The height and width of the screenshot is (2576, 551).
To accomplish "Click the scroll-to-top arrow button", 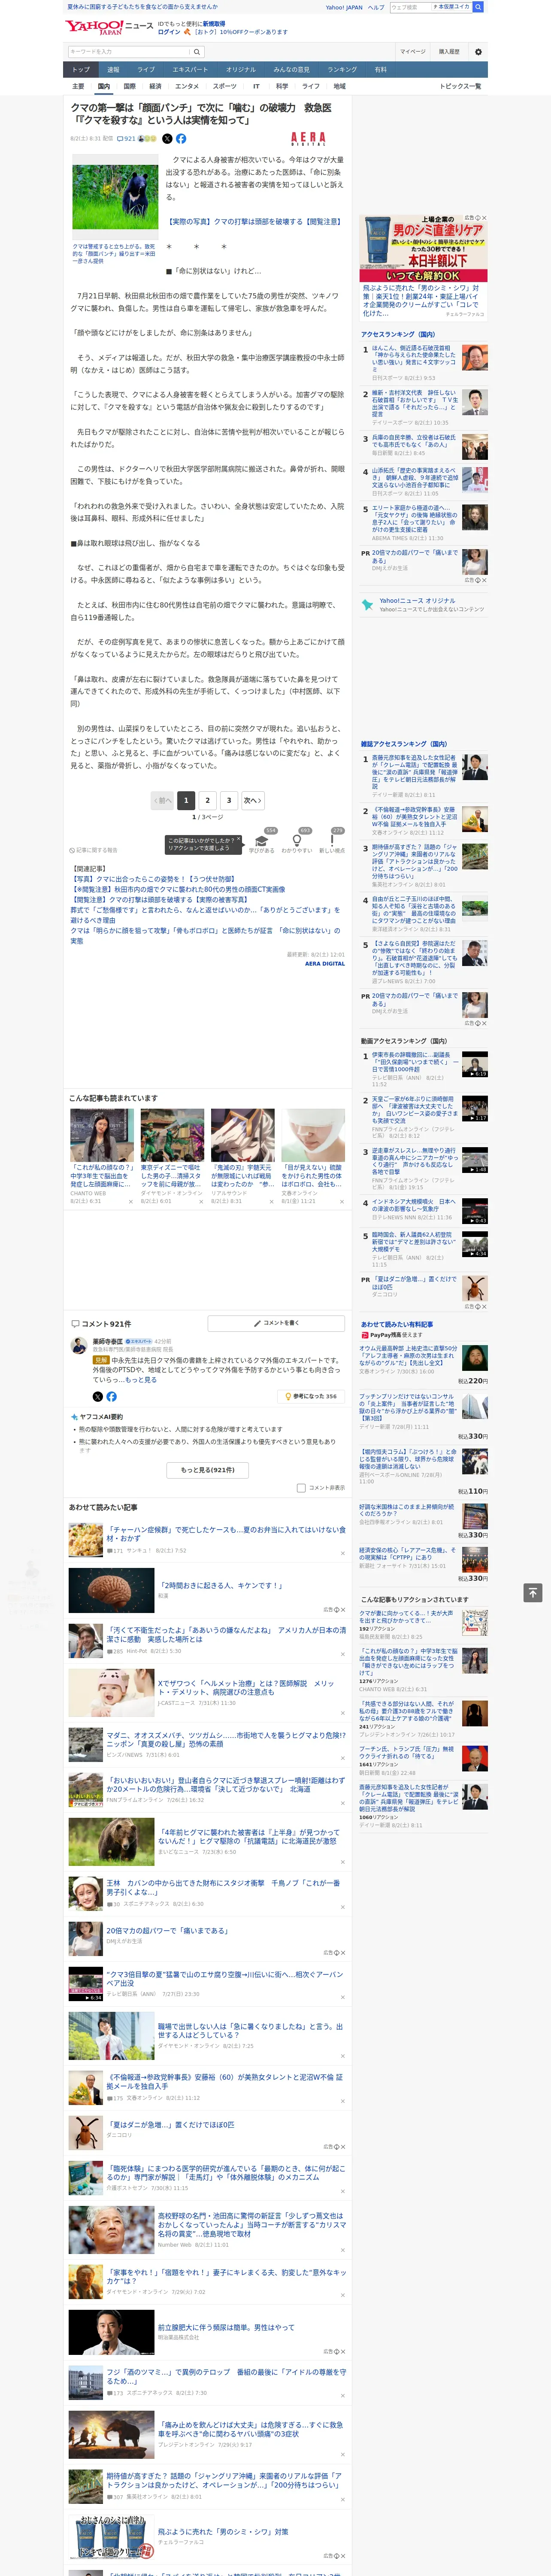I will pos(533,1592).
